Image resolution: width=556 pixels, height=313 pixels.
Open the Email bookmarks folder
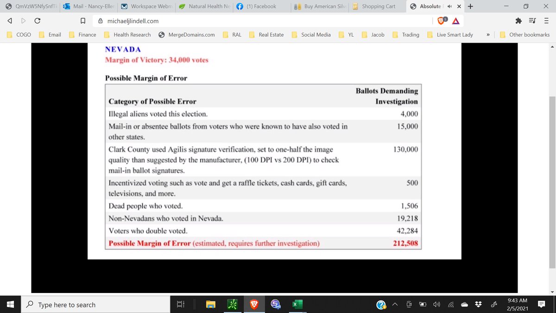coord(50,35)
